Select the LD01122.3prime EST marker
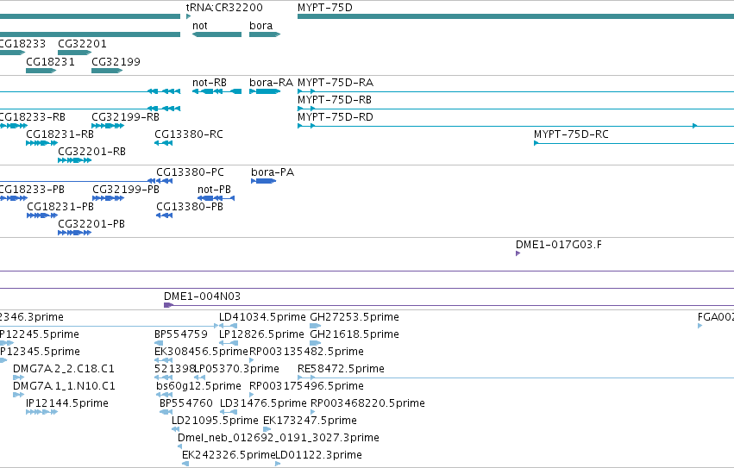Image resolution: width=734 pixels, height=468 pixels. [278, 464]
